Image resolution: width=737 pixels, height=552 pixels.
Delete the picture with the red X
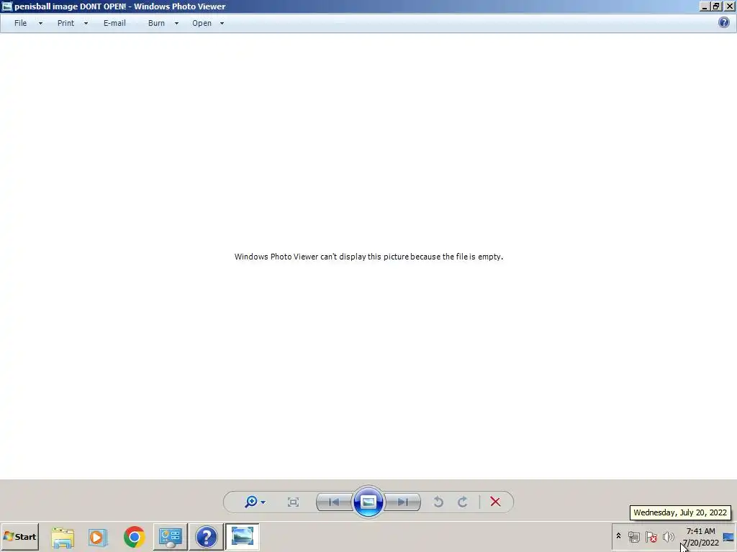point(495,502)
